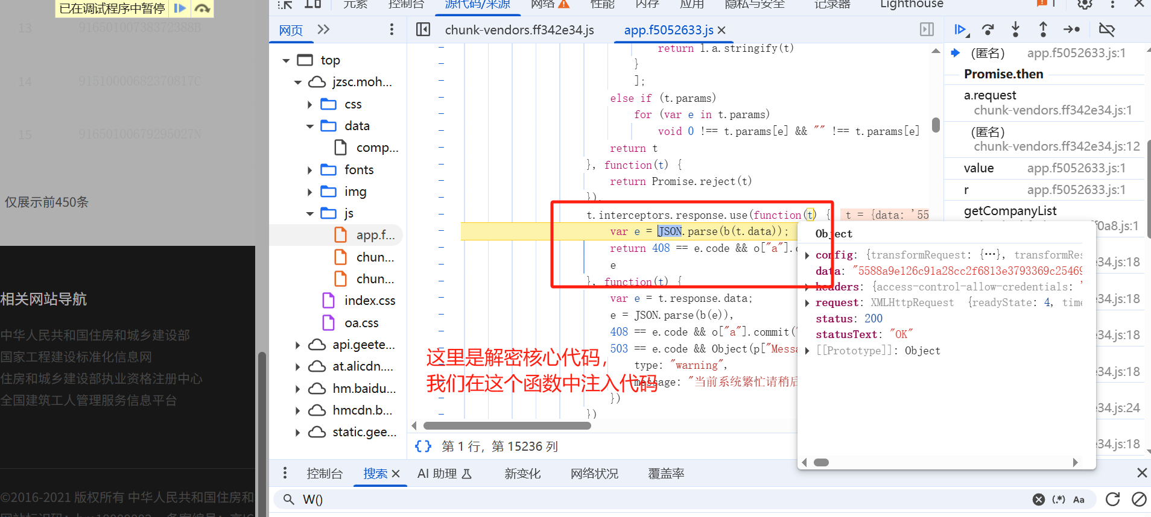Resume from paused overlay on page
Screen dimensions: 1151x517
coord(180,8)
